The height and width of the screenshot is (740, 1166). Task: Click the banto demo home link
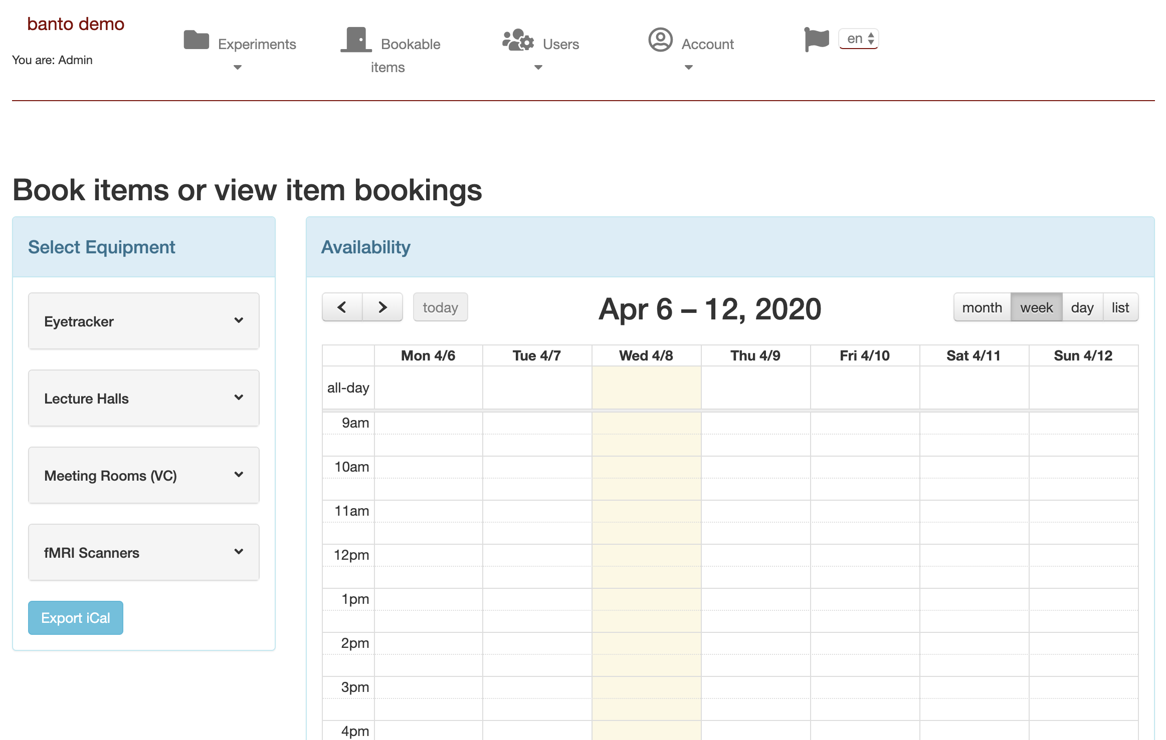click(x=75, y=24)
